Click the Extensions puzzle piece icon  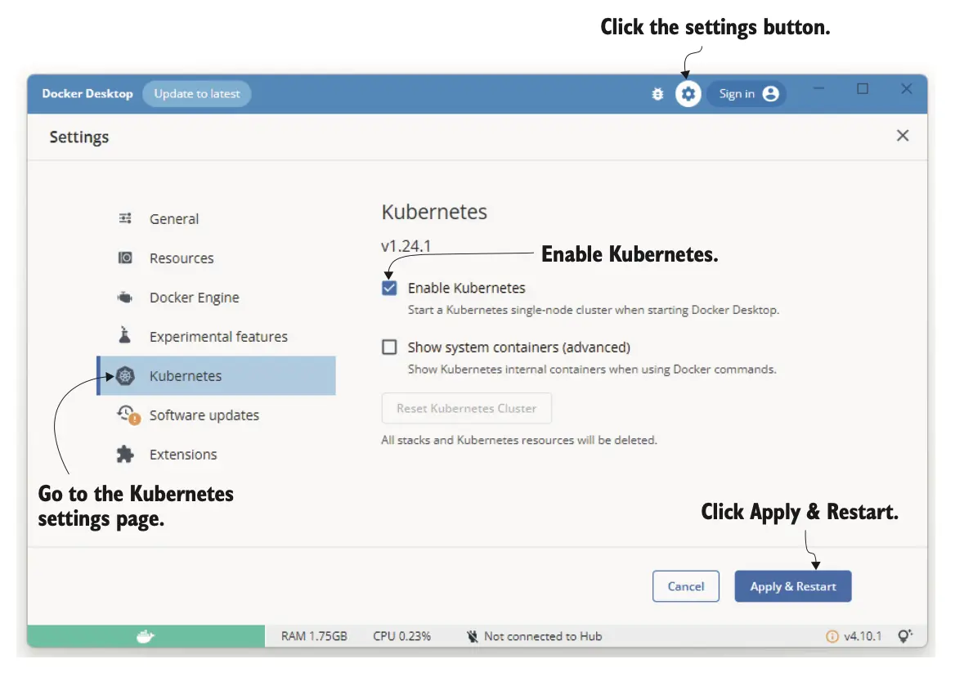(125, 455)
